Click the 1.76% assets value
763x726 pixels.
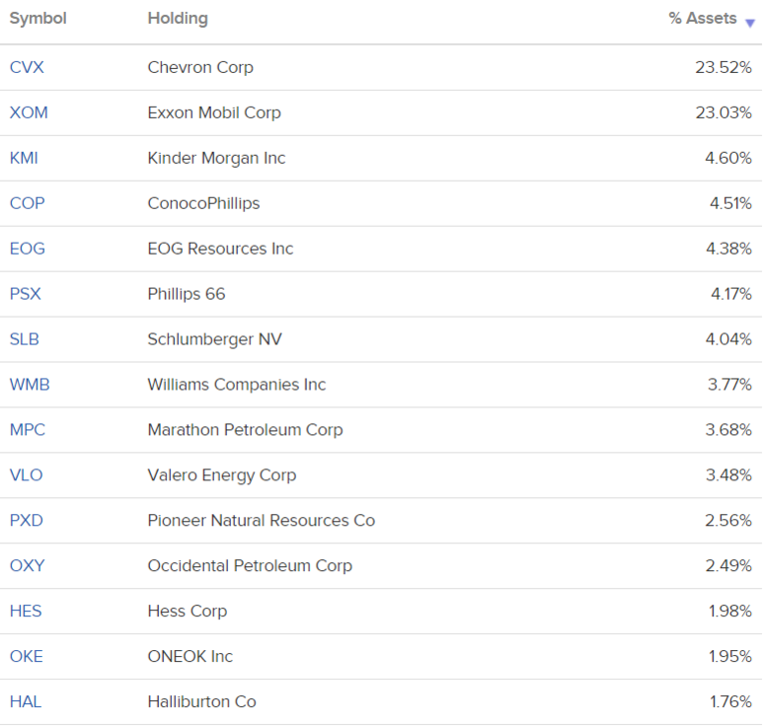click(x=730, y=701)
